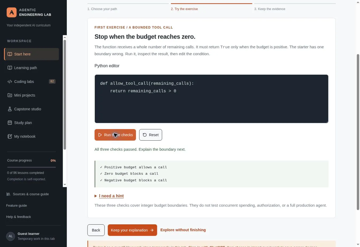This screenshot has height=247, width=360.
Task: Click the AL guest avatar
Action: [10, 236]
